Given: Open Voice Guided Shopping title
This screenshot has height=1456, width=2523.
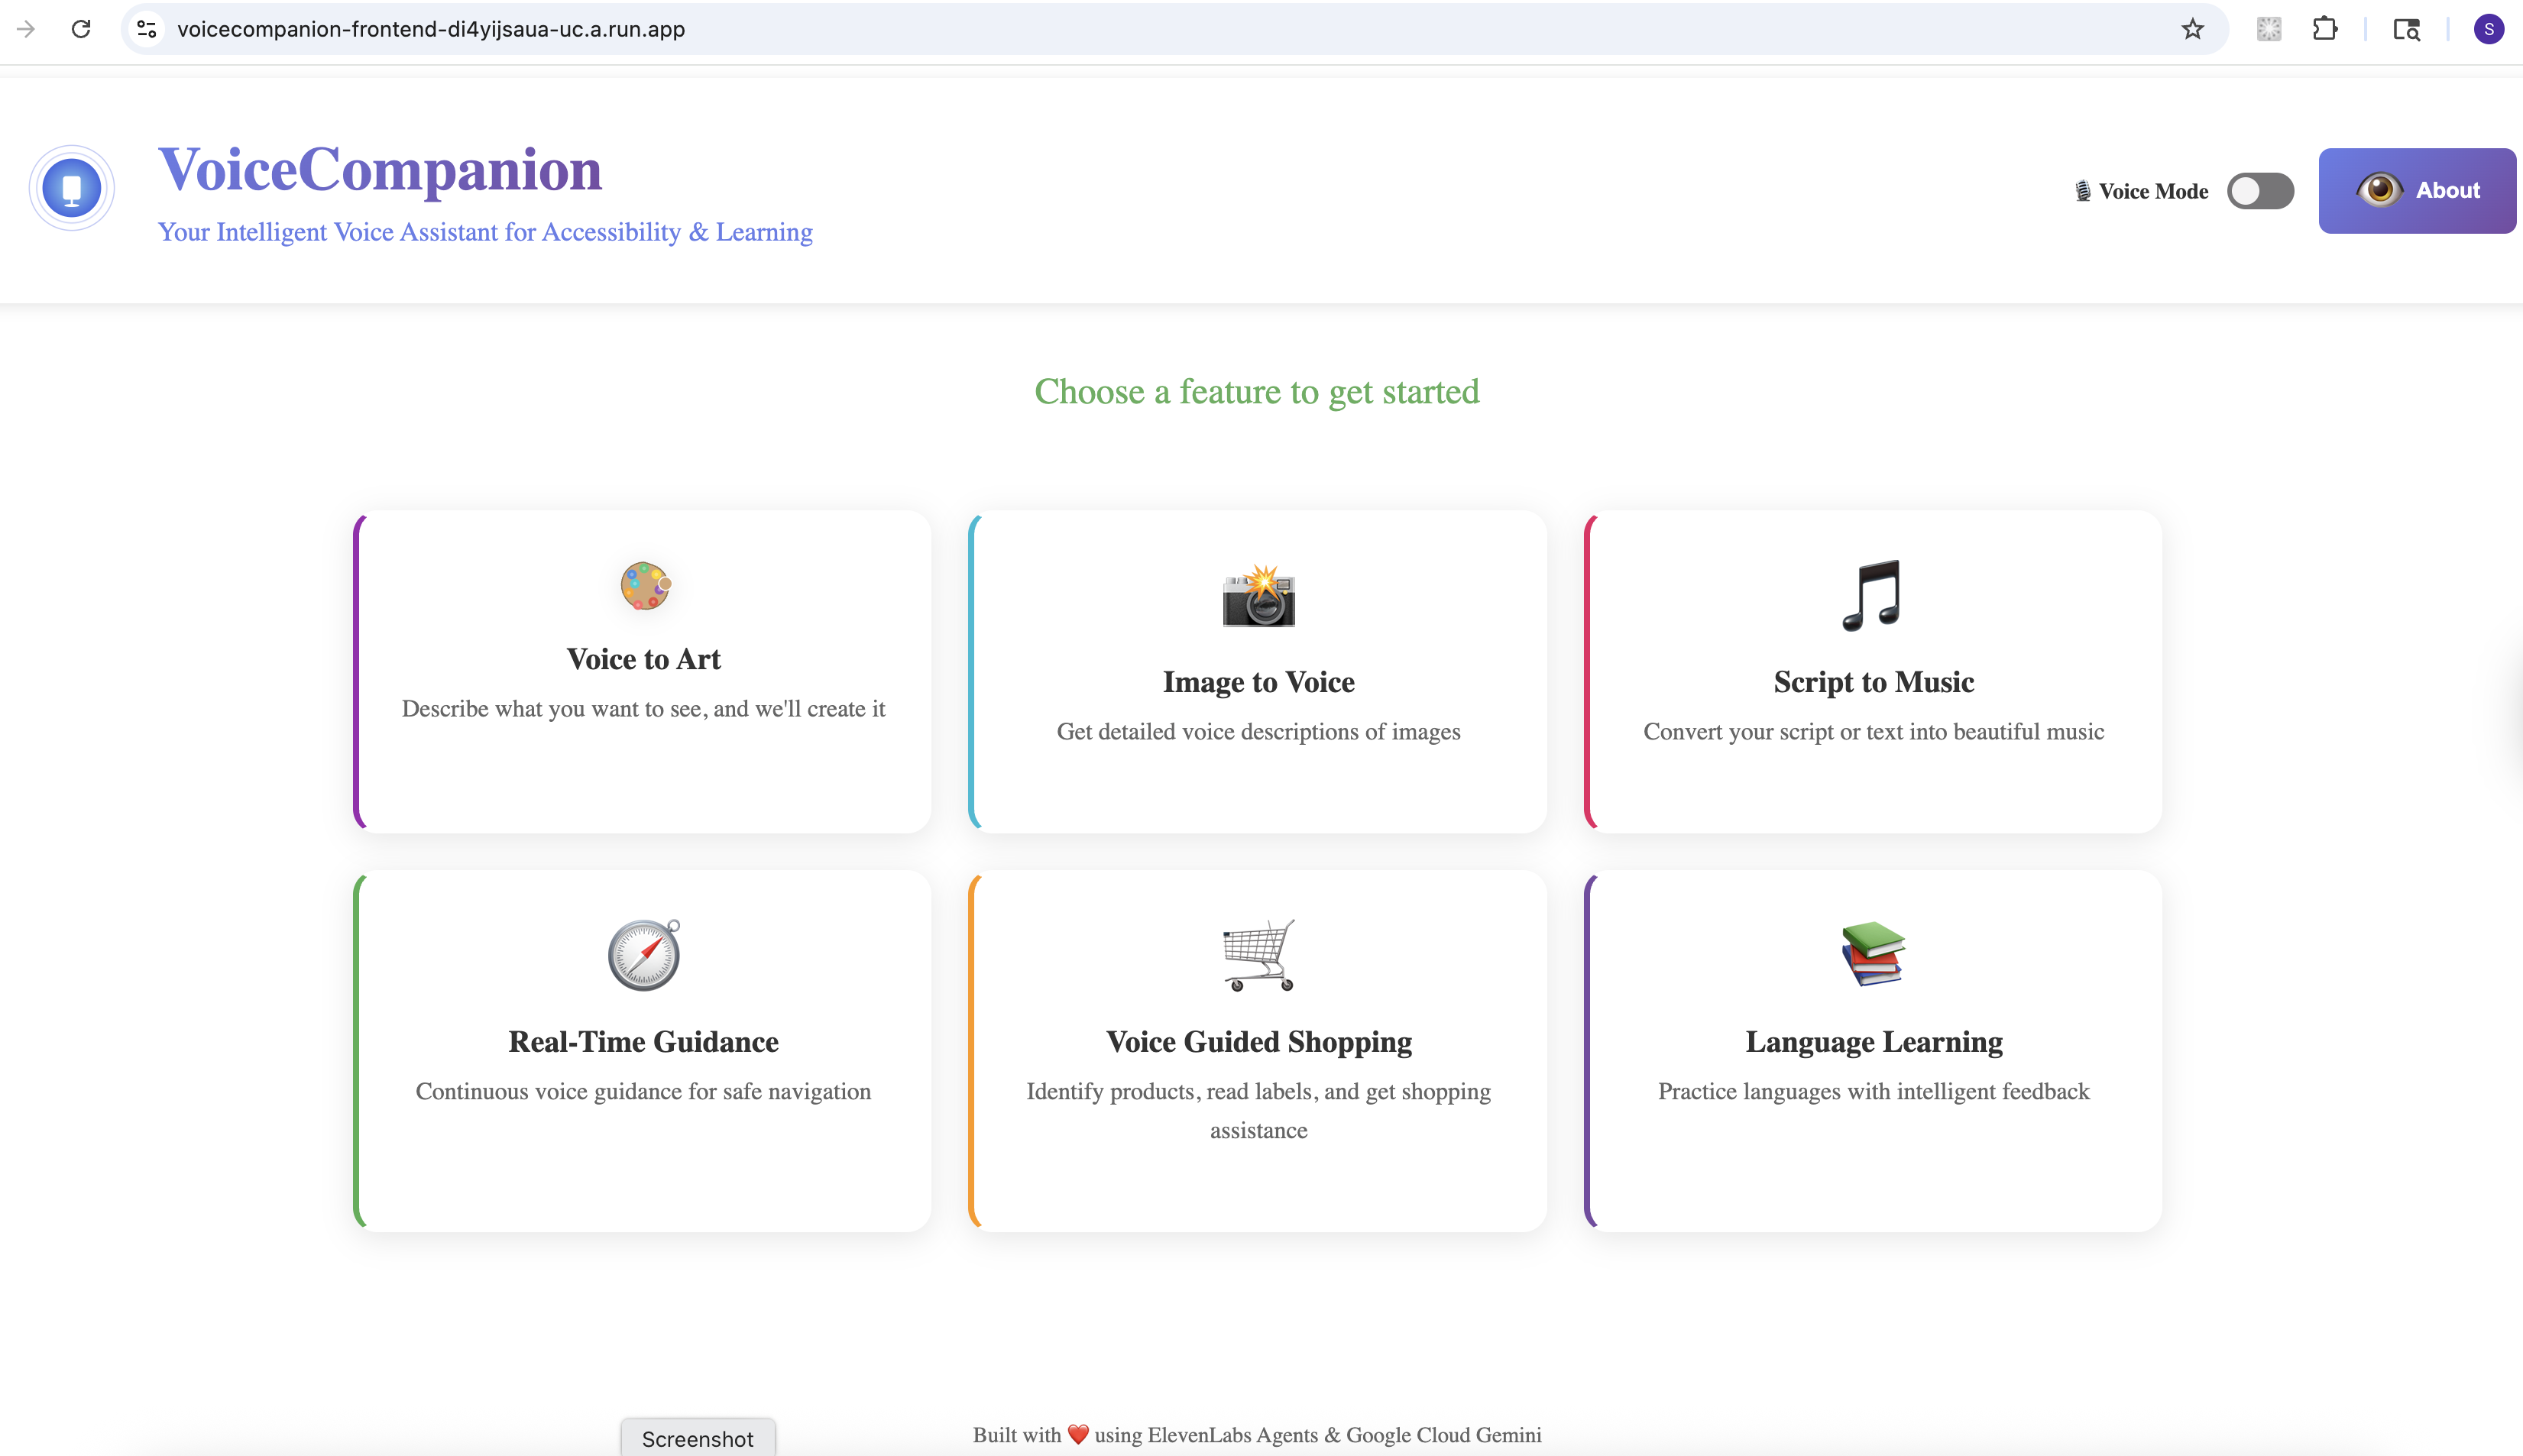Looking at the screenshot, I should 1258,1042.
